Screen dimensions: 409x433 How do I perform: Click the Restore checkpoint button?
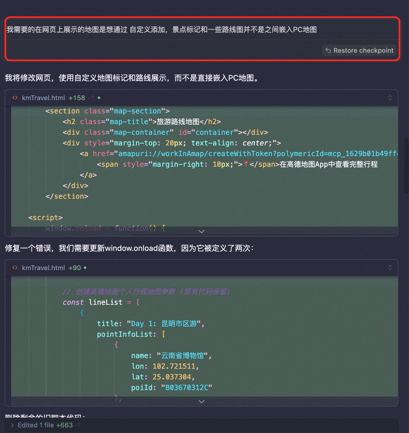(x=359, y=50)
